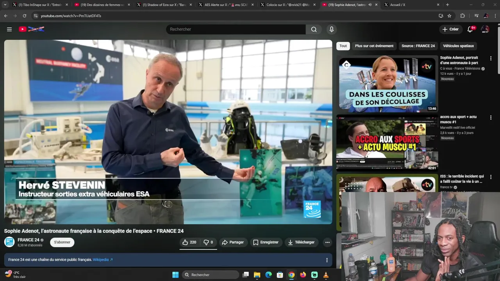The width and height of the screenshot is (500, 281).
Task: Select the Tout filter chip
Action: 343,46
